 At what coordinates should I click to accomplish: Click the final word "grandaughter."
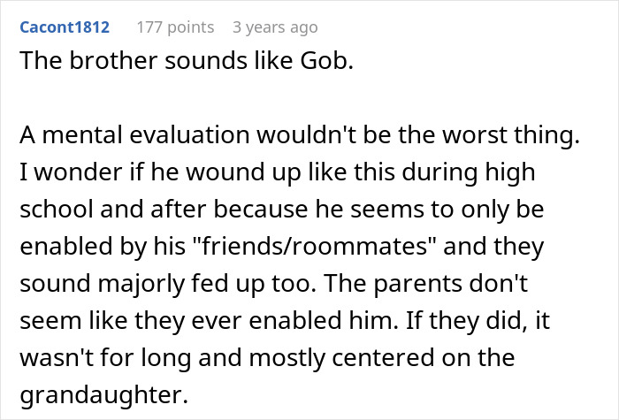[x=103, y=394]
